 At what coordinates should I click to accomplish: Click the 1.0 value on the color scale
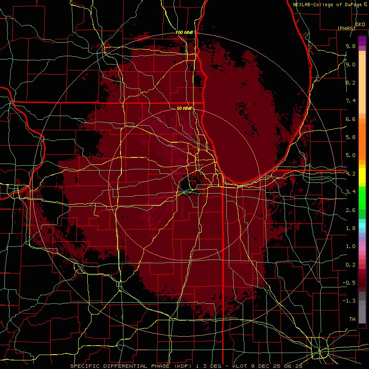pos(351,246)
